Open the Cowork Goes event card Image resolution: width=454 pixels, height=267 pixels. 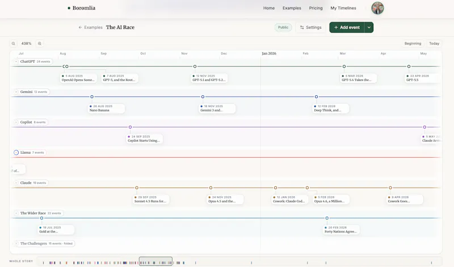(x=405, y=200)
